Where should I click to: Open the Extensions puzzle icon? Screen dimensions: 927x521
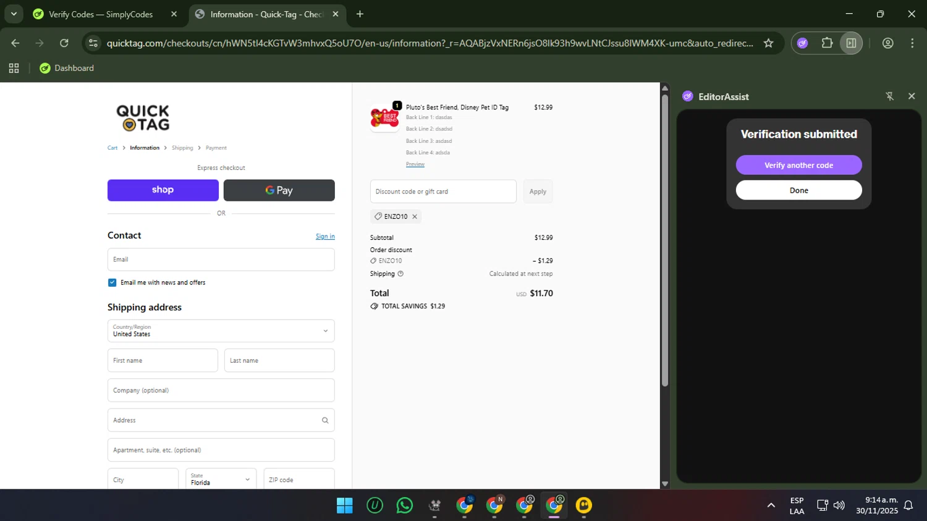[827, 43]
